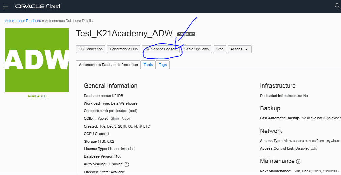
Task: Stop the database instance
Action: pos(220,49)
